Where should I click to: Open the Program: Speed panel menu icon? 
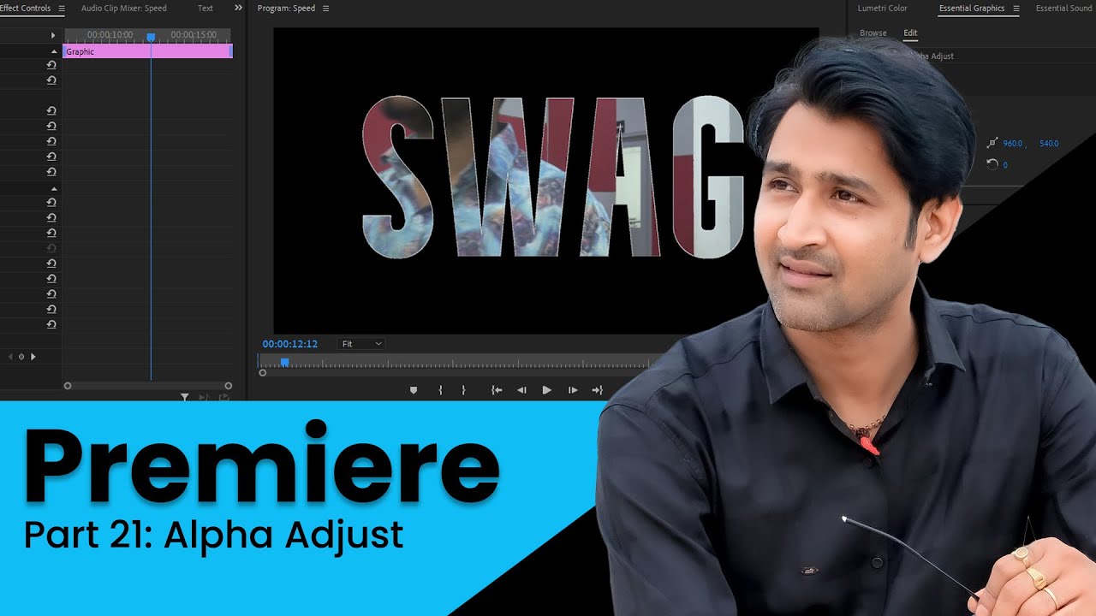(325, 9)
